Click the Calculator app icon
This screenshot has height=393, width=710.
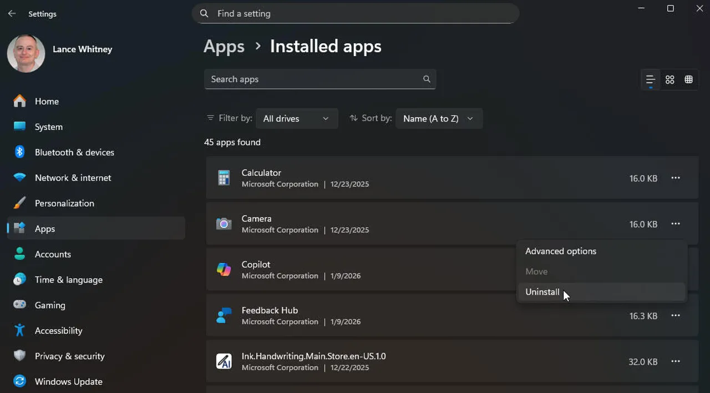tap(224, 178)
